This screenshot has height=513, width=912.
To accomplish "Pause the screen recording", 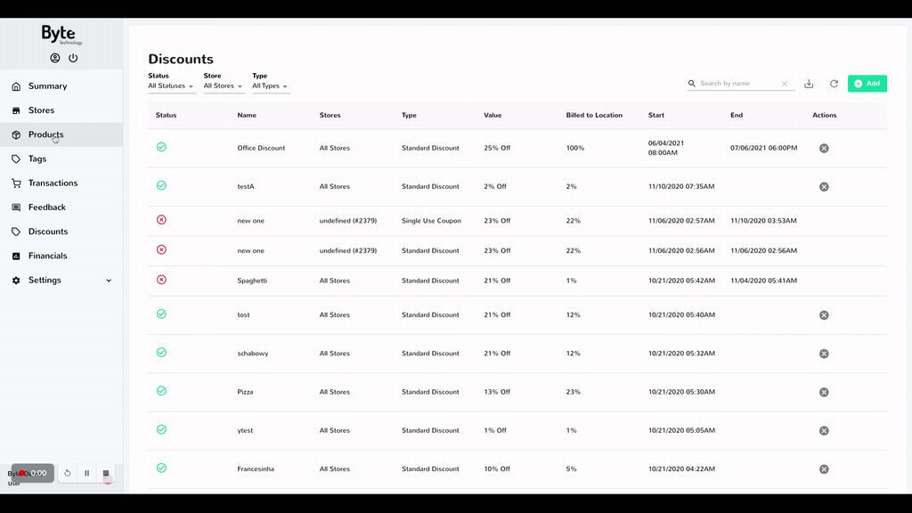I will coord(86,474).
